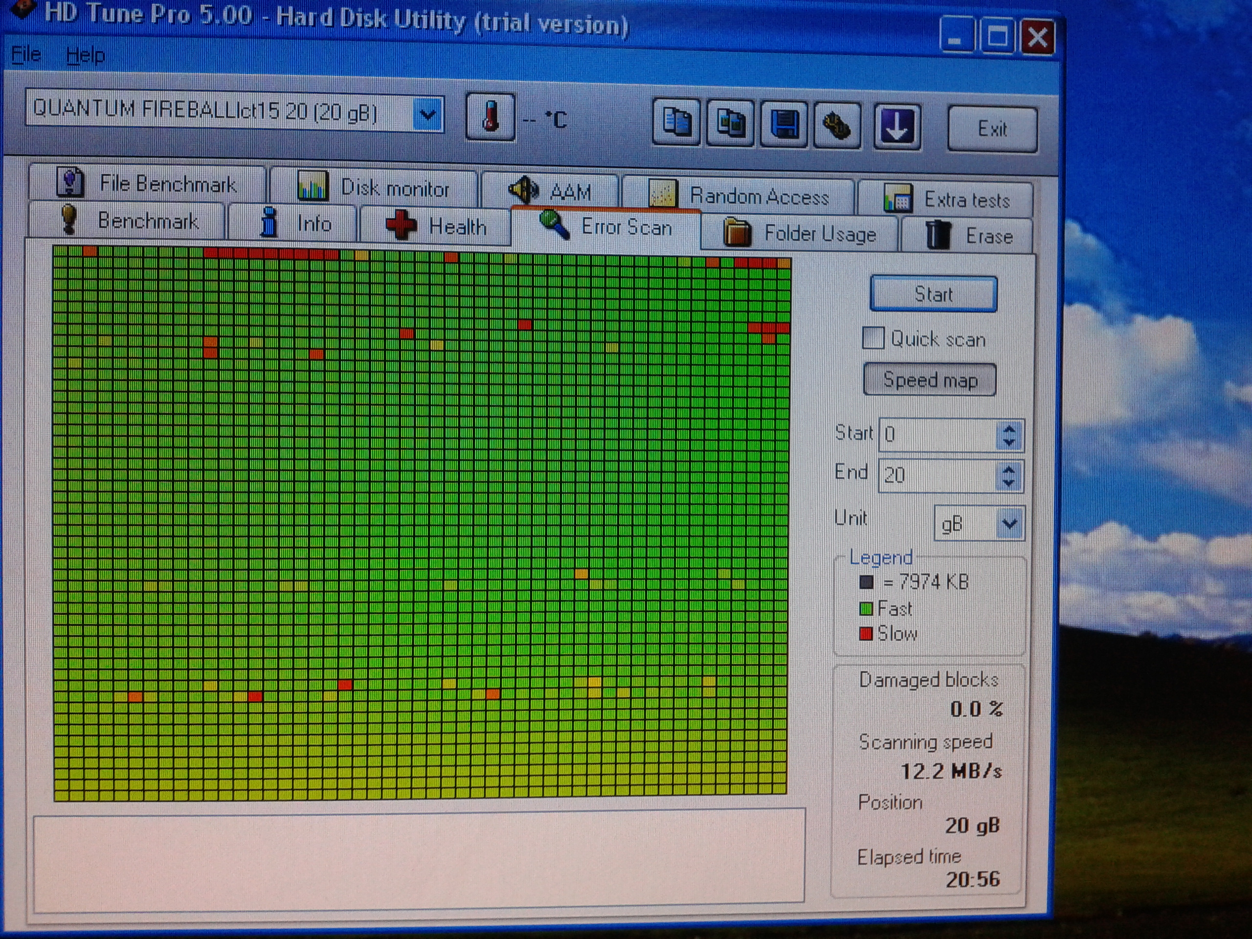Click the elapsed time 20:56 value
The width and height of the screenshot is (1252, 939).
[972, 879]
